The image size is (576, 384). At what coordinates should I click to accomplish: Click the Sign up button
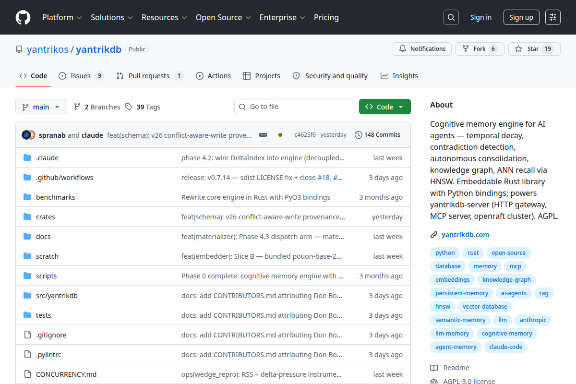(x=521, y=17)
